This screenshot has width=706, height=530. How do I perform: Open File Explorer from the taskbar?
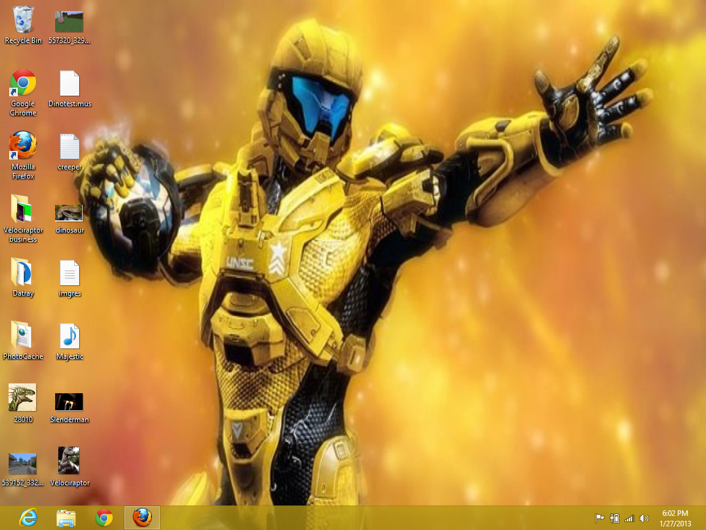tap(66, 518)
